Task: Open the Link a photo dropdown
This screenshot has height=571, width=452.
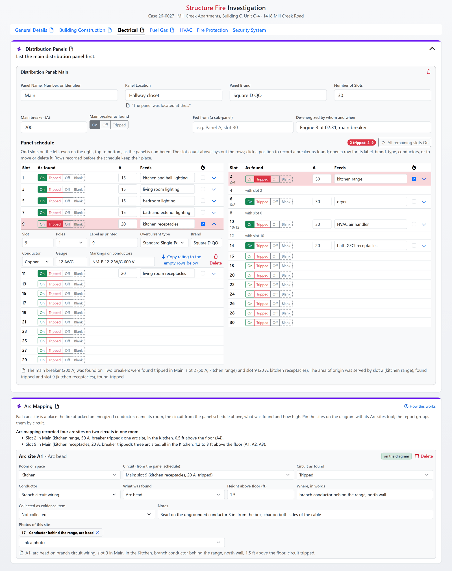Action: coord(121,542)
